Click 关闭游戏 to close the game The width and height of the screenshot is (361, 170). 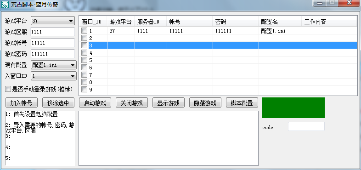click(x=132, y=103)
